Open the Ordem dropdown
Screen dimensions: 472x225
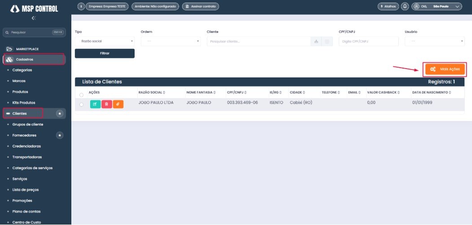[170, 41]
